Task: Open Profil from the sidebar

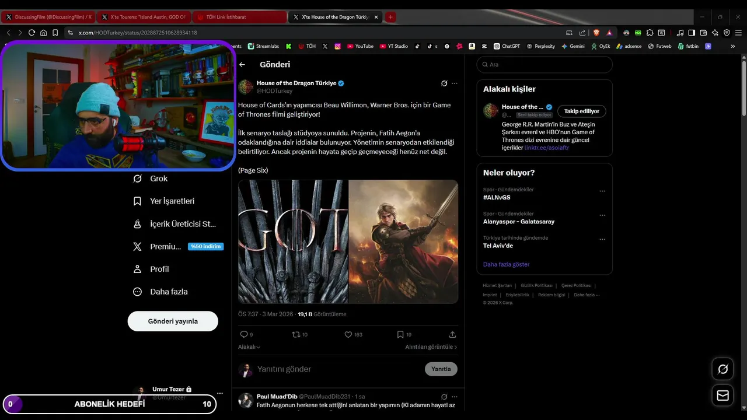Action: (151, 269)
